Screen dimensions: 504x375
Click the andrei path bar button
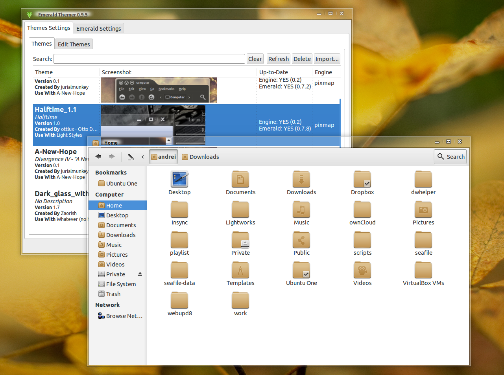click(163, 157)
